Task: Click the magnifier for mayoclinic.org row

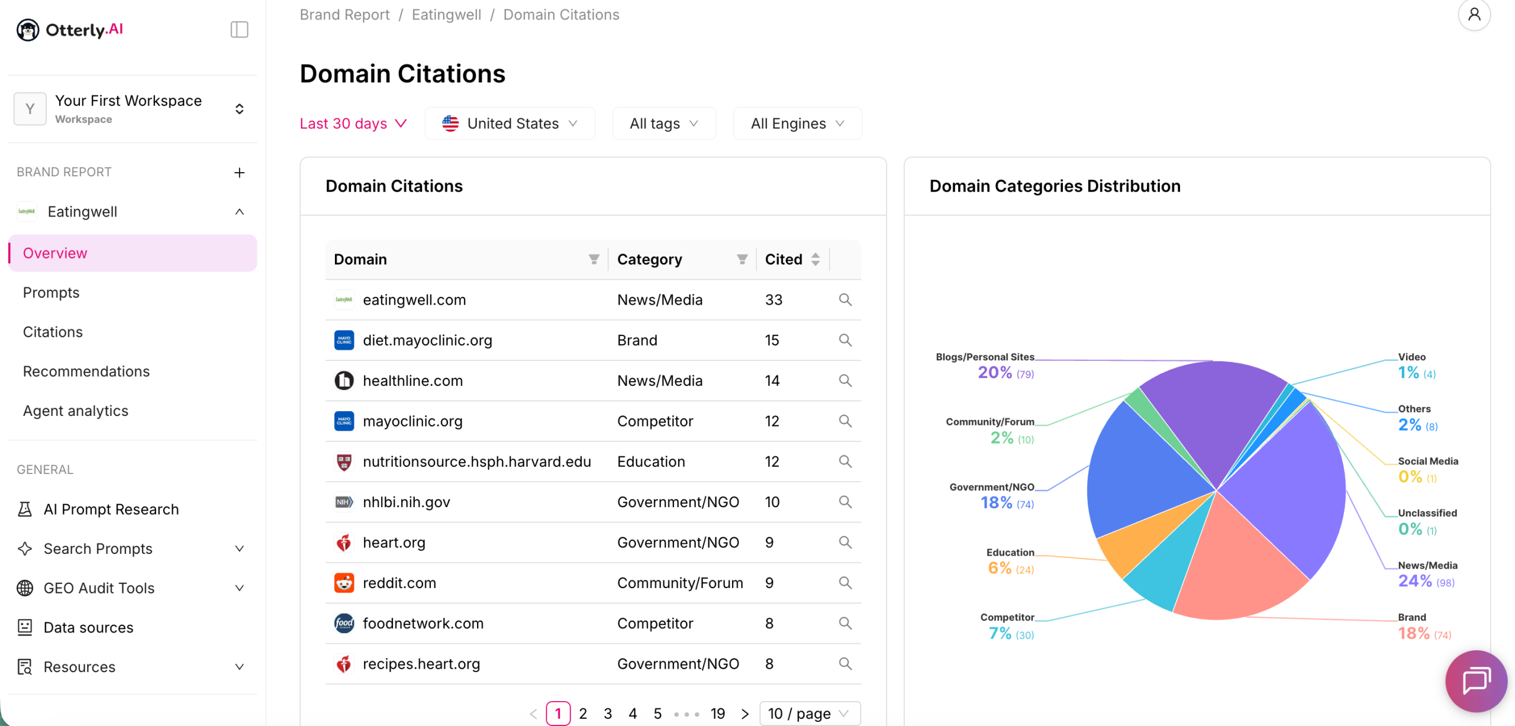Action: coord(845,421)
